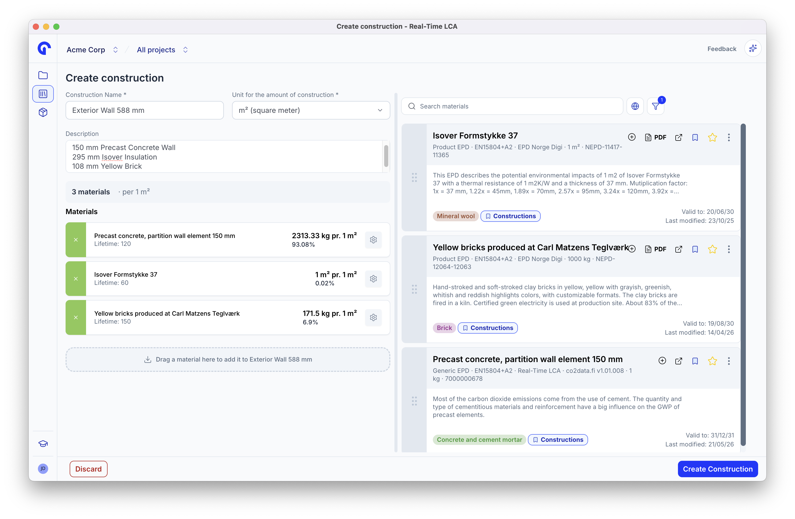Bookmark the Yellow bricks card
Image resolution: width=795 pixels, height=519 pixels.
[x=695, y=249]
